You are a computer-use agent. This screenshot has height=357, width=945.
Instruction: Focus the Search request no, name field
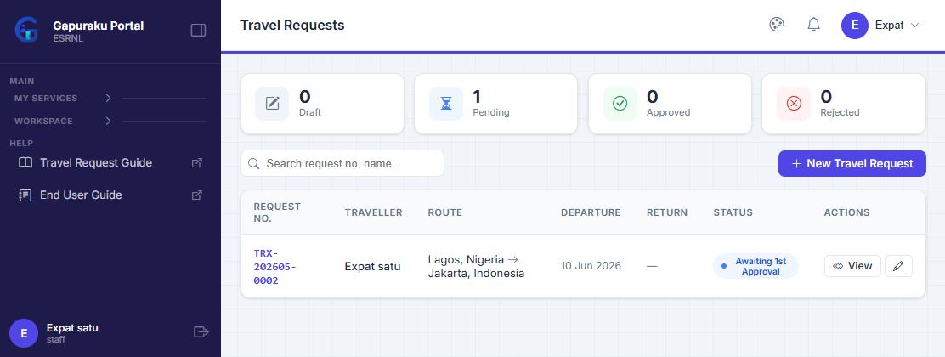pyautogui.click(x=342, y=163)
